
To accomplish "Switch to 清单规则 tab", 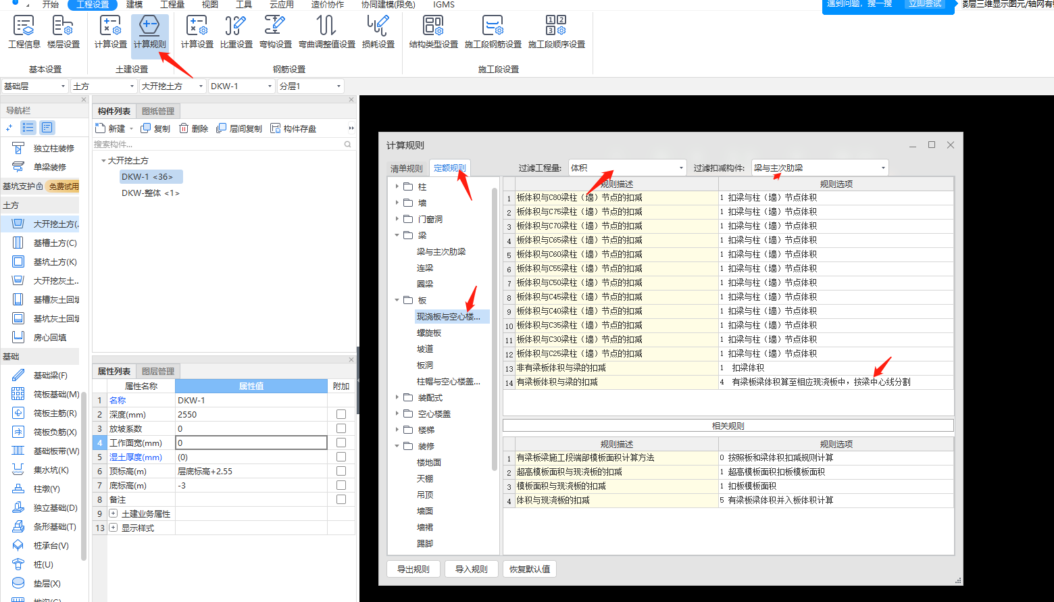I will point(407,169).
